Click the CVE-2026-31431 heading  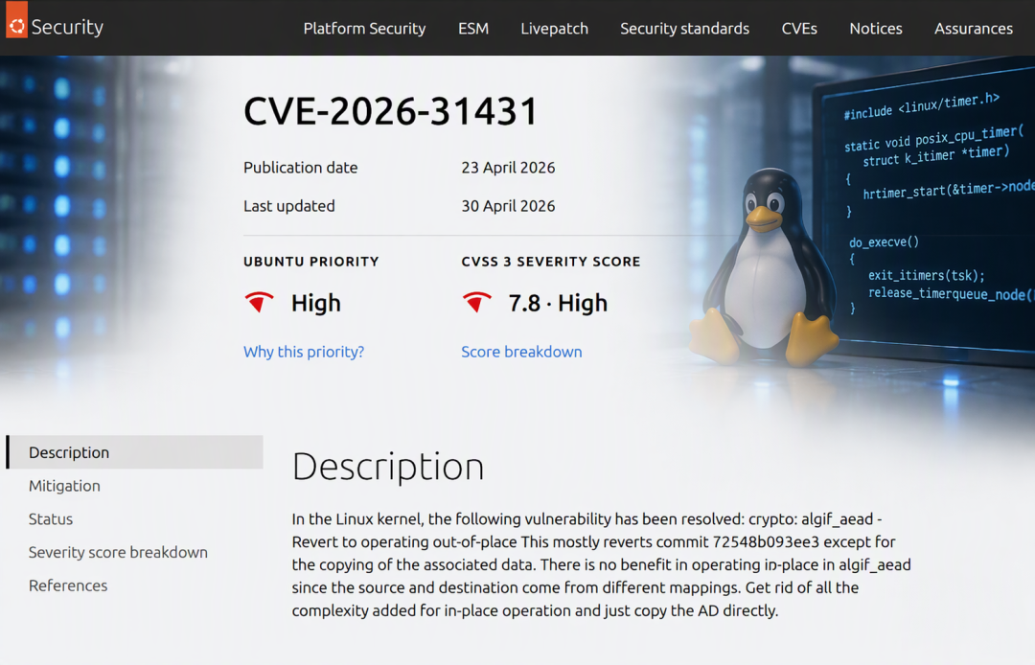point(391,111)
